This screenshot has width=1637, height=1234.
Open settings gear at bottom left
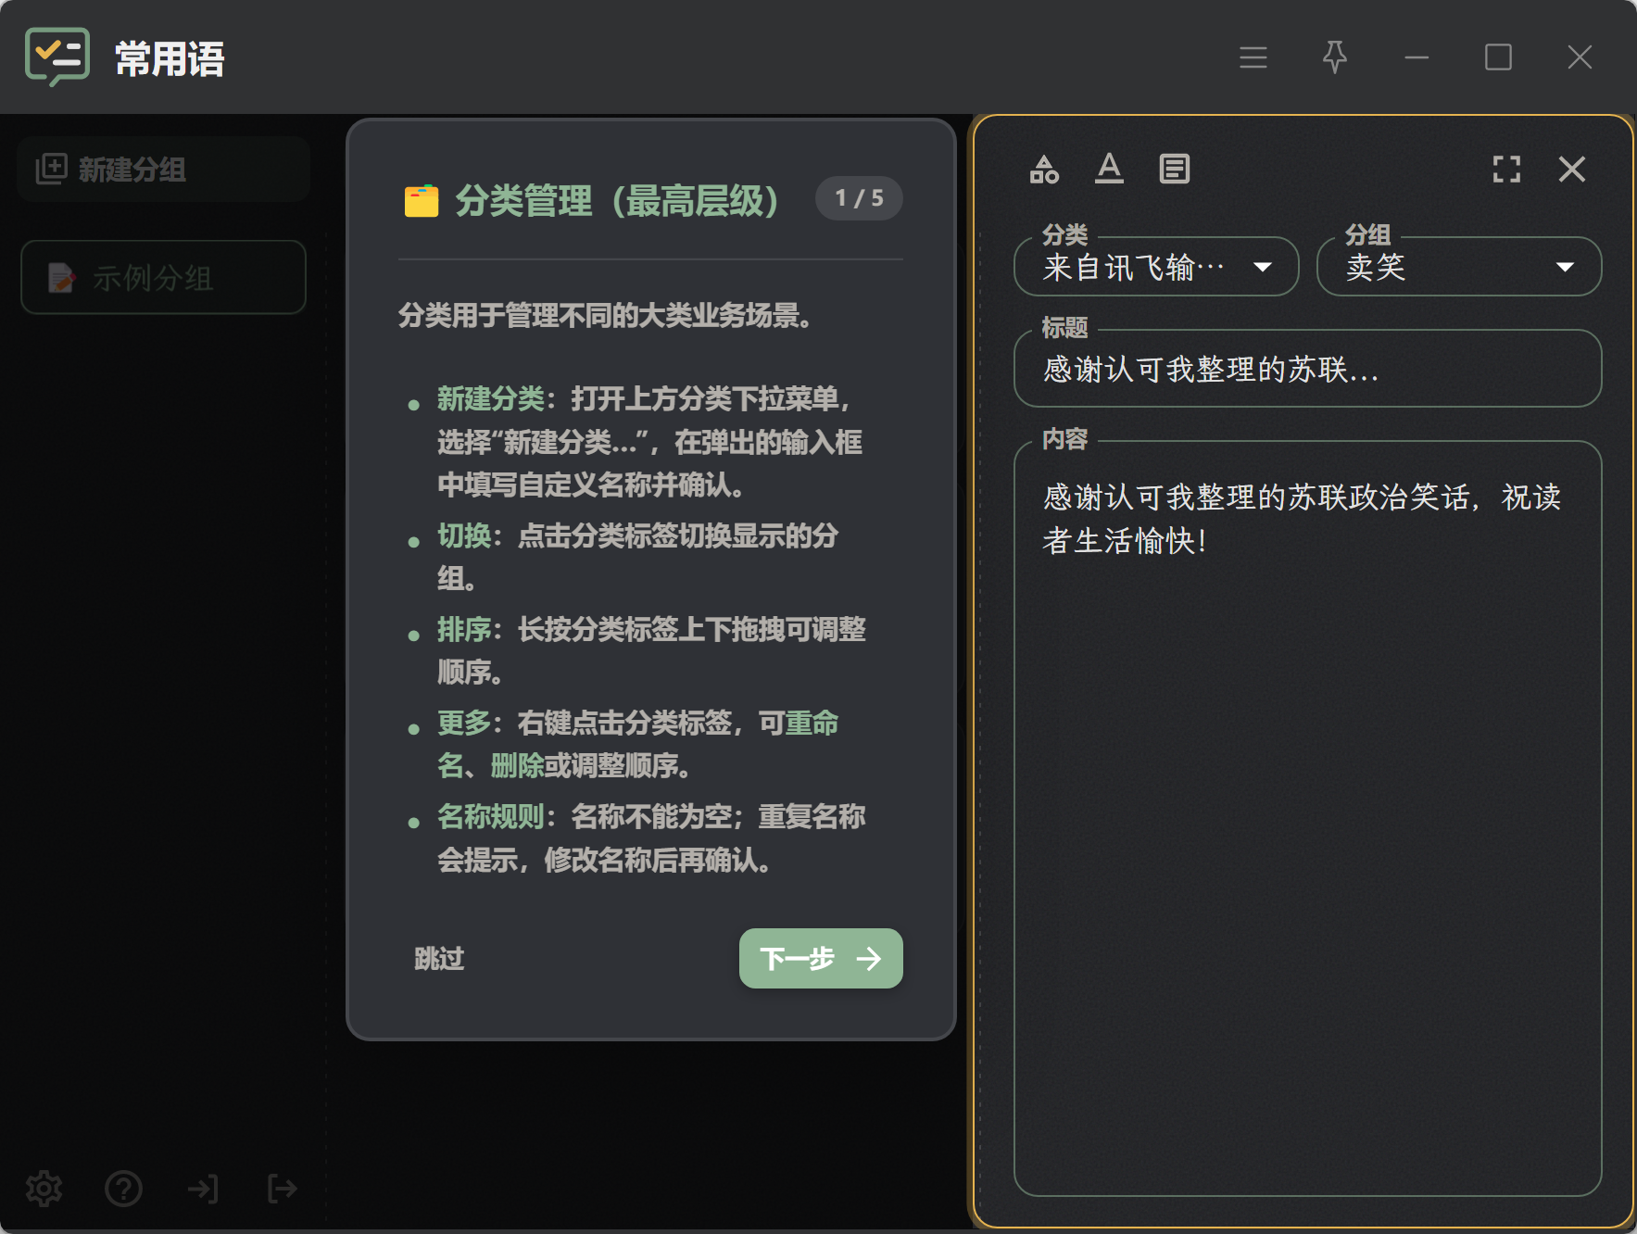(44, 1188)
